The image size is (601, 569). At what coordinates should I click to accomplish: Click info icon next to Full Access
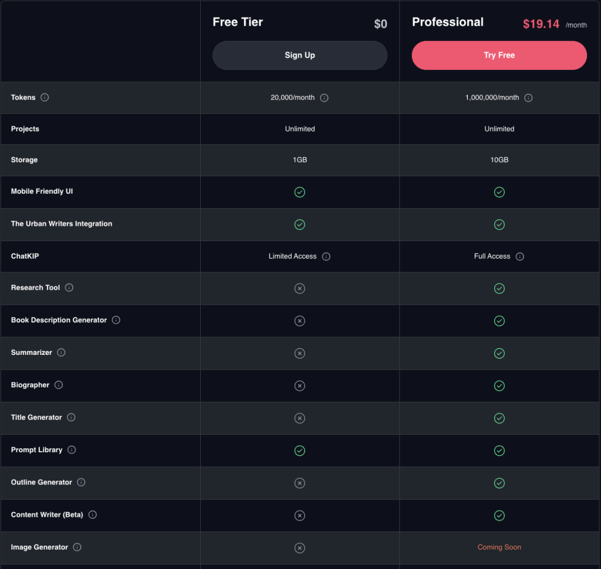[x=520, y=256]
